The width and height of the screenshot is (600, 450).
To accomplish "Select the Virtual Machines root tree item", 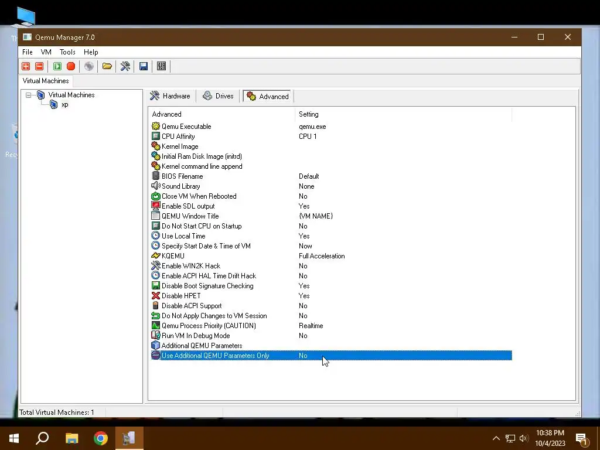I will (x=71, y=95).
